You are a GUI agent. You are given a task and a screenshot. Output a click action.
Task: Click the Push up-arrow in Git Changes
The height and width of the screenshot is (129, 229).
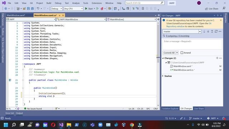click(x=212, y=32)
